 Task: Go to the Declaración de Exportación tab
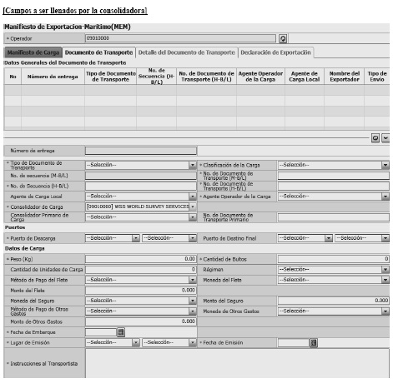275,52
